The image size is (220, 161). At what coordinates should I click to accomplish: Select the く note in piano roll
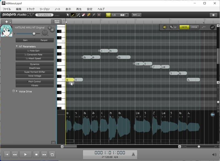coord(104,51)
